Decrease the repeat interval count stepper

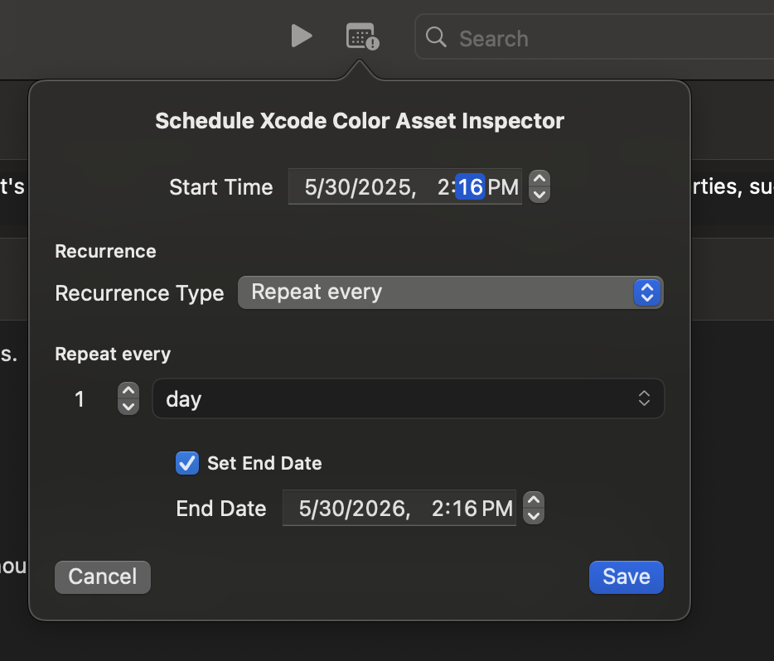click(x=128, y=407)
